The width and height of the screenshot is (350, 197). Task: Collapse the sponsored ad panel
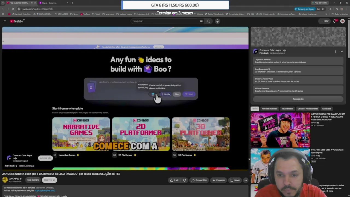342,51
